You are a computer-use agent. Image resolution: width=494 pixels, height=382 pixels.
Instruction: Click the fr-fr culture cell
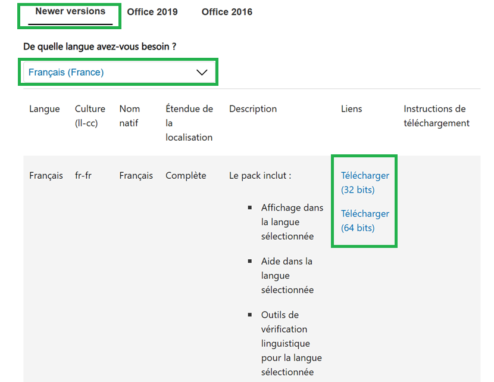(x=83, y=175)
